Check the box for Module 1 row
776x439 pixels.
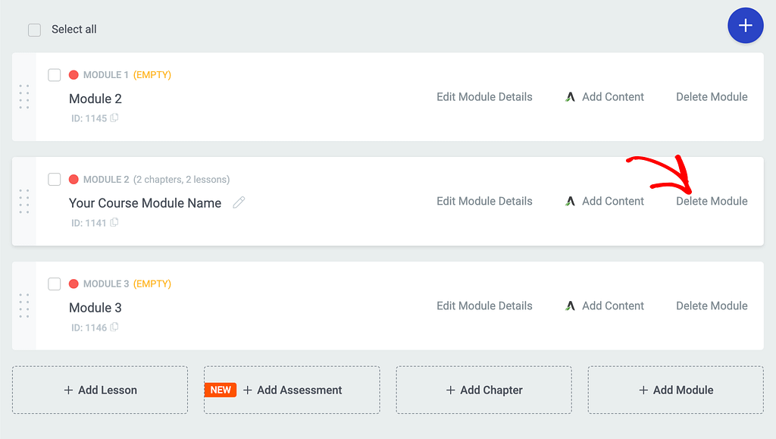click(x=55, y=75)
